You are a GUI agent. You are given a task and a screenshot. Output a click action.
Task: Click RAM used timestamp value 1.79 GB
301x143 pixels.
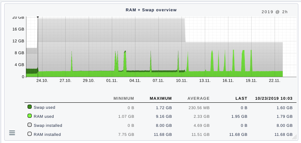point(284,116)
